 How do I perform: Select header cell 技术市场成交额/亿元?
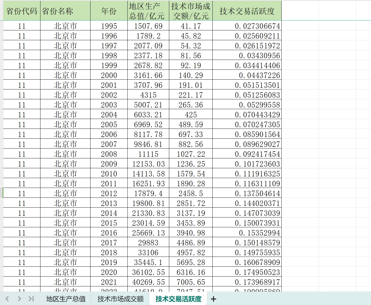click(x=191, y=11)
